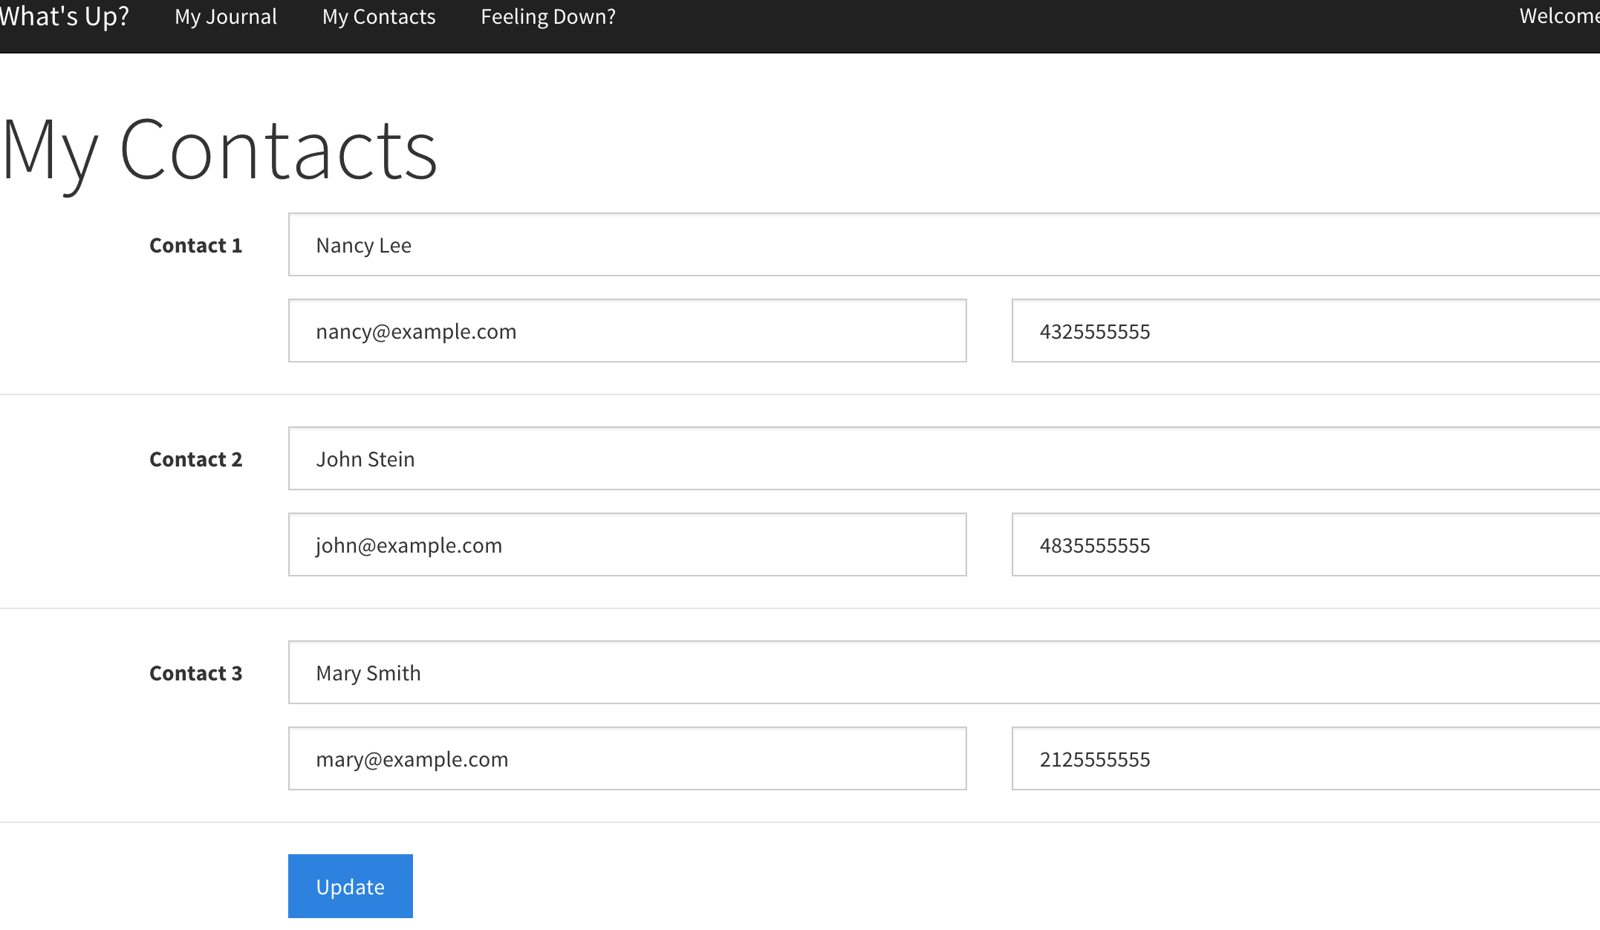Screen dimensions: 1600x930
Task: Click the mary@example.com email field
Action: [627, 759]
